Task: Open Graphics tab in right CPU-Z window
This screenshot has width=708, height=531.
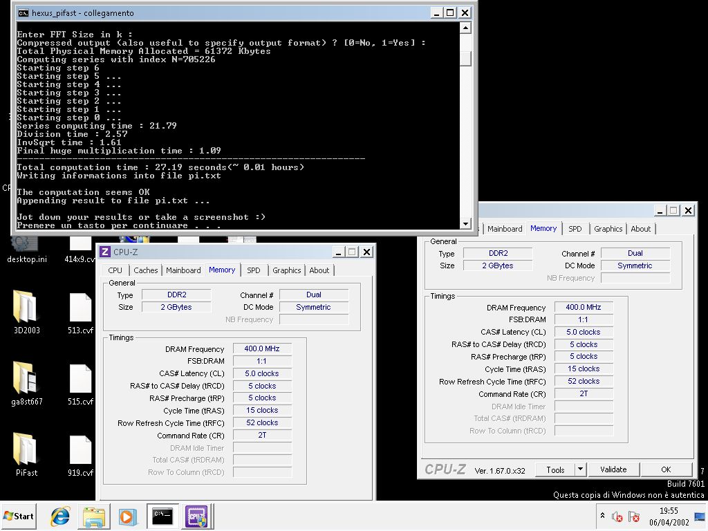Action: pyautogui.click(x=608, y=228)
